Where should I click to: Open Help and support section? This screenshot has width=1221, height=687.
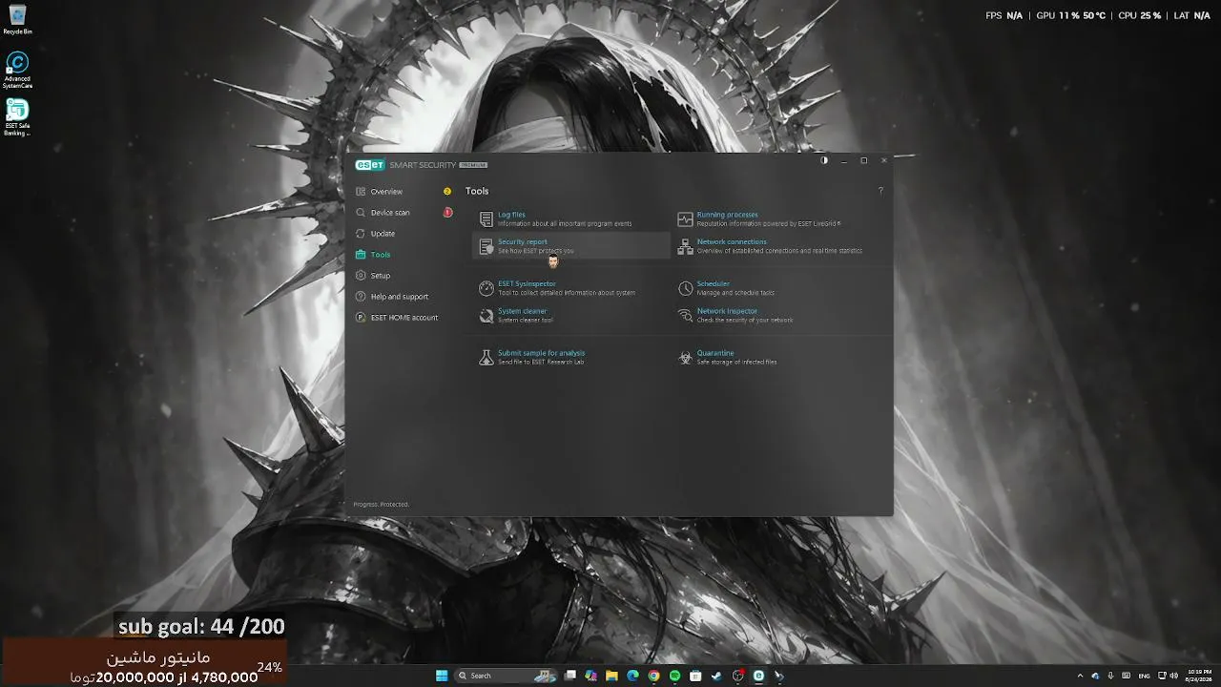pyautogui.click(x=400, y=297)
